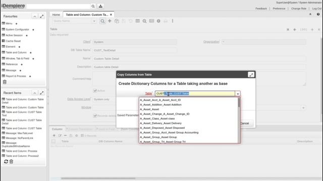Image resolution: width=323 pixels, height=181 pixels.
Task: Click the help question mark icon
Action: click(x=318, y=14)
